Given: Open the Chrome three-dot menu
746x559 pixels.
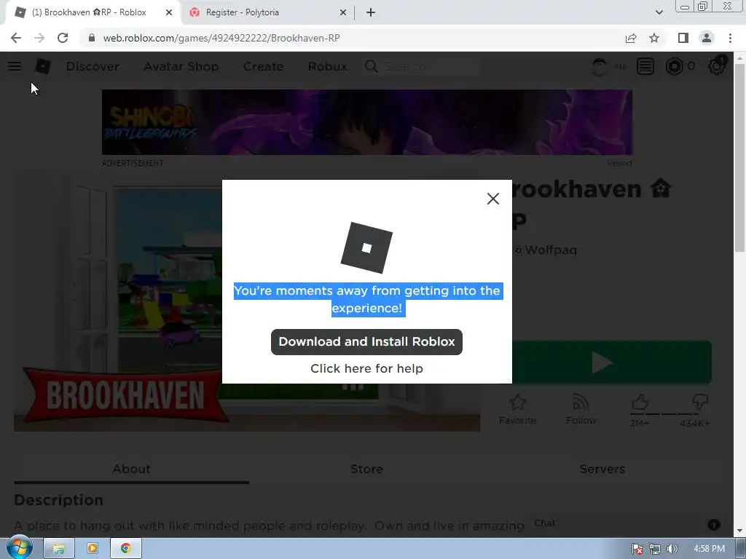Looking at the screenshot, I should point(730,38).
